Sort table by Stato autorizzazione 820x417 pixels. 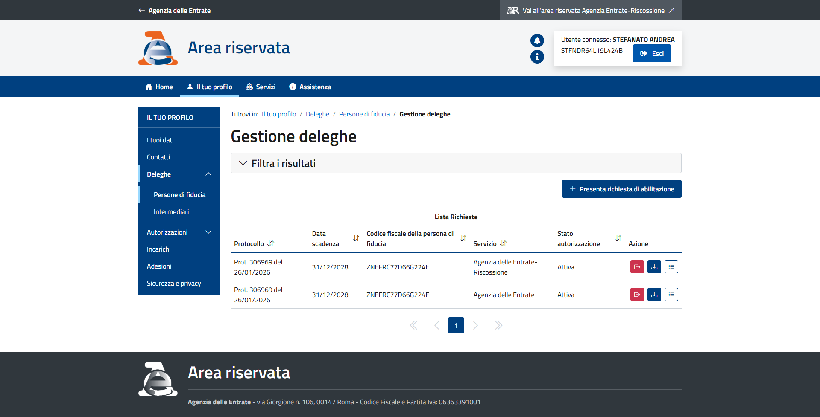click(x=618, y=238)
